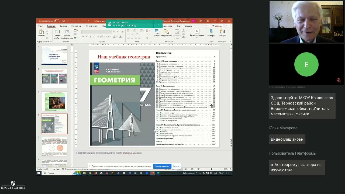Select slide 2 thumbnail with three textbooks
Viewport: 345px width, 194px height.
pos(54,78)
